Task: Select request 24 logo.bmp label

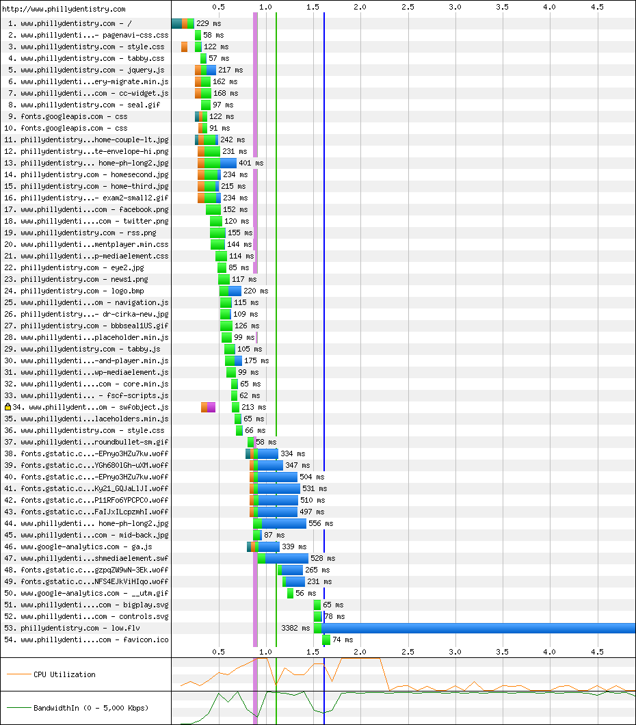Action: point(74,291)
